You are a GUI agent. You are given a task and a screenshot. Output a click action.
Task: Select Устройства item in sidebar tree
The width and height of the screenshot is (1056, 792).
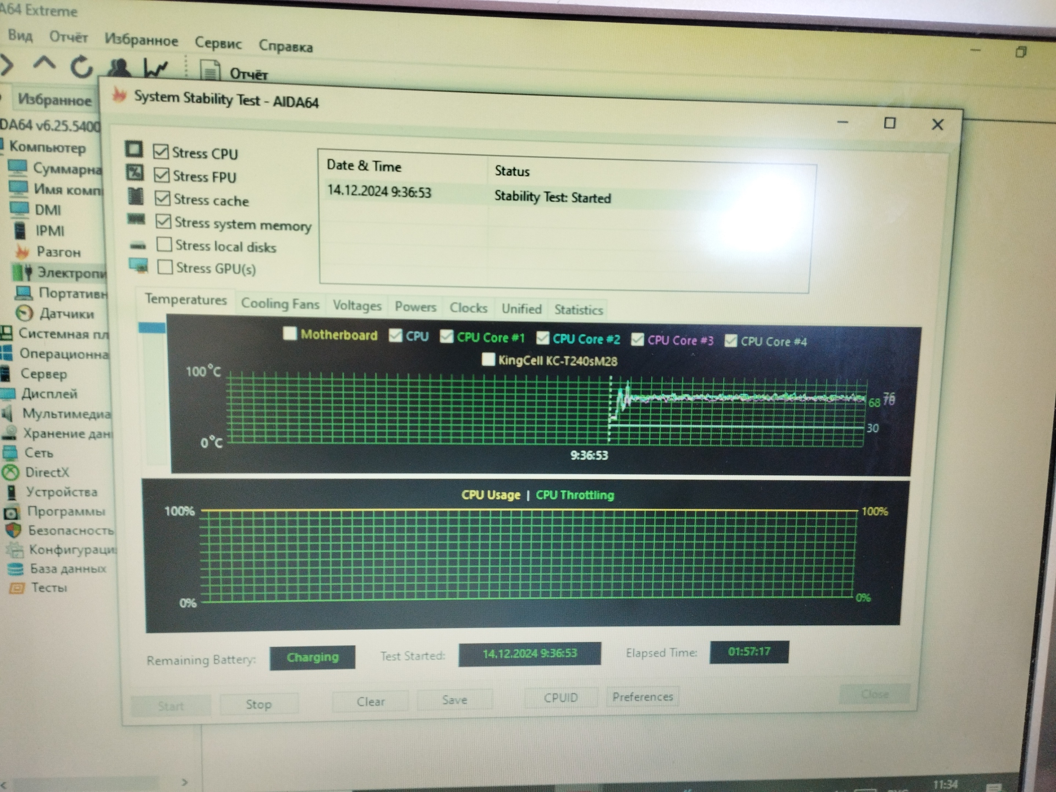[x=62, y=492]
